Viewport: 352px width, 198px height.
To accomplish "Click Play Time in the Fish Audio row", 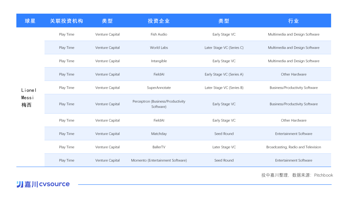I will pos(67,34).
